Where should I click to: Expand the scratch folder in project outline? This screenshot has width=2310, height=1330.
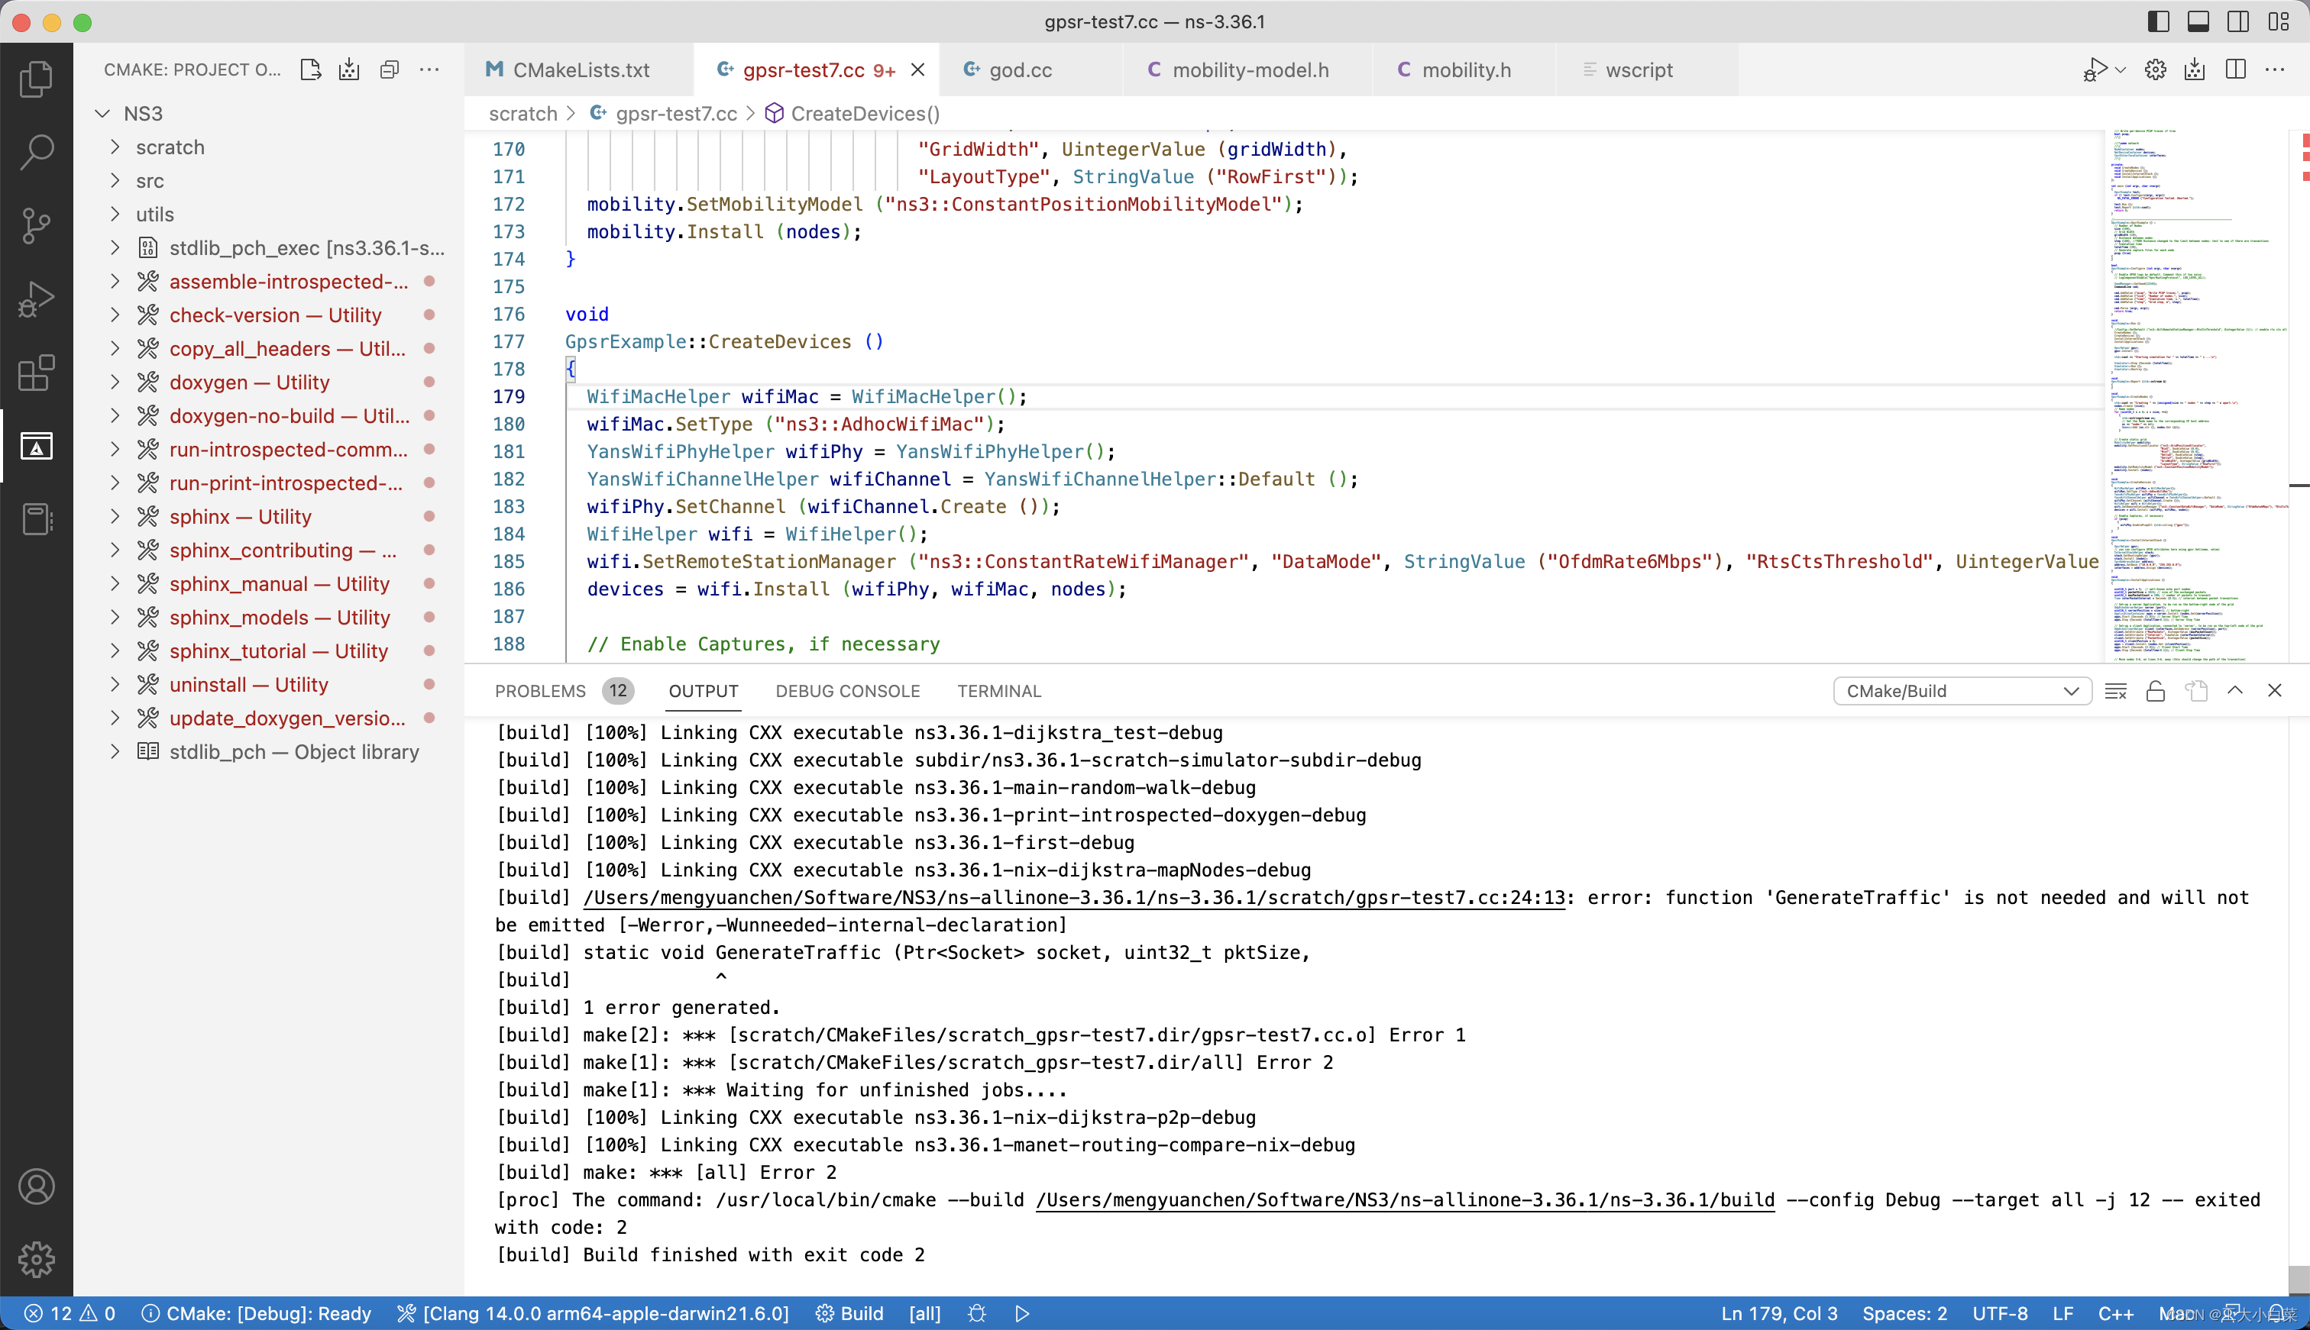[x=170, y=147]
